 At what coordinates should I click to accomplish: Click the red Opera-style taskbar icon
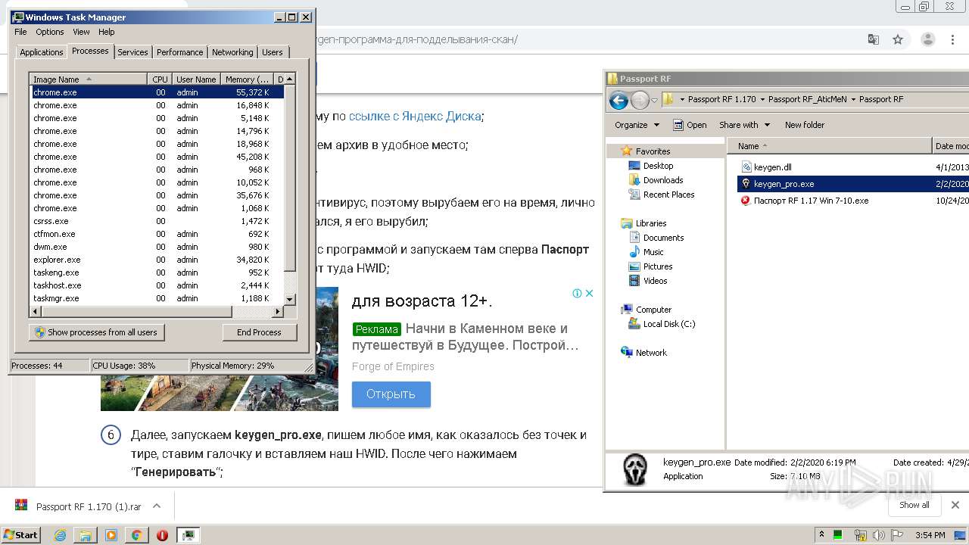click(162, 535)
